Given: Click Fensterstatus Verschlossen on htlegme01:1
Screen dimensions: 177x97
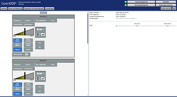Looking at the screenshot, I should (24, 69).
